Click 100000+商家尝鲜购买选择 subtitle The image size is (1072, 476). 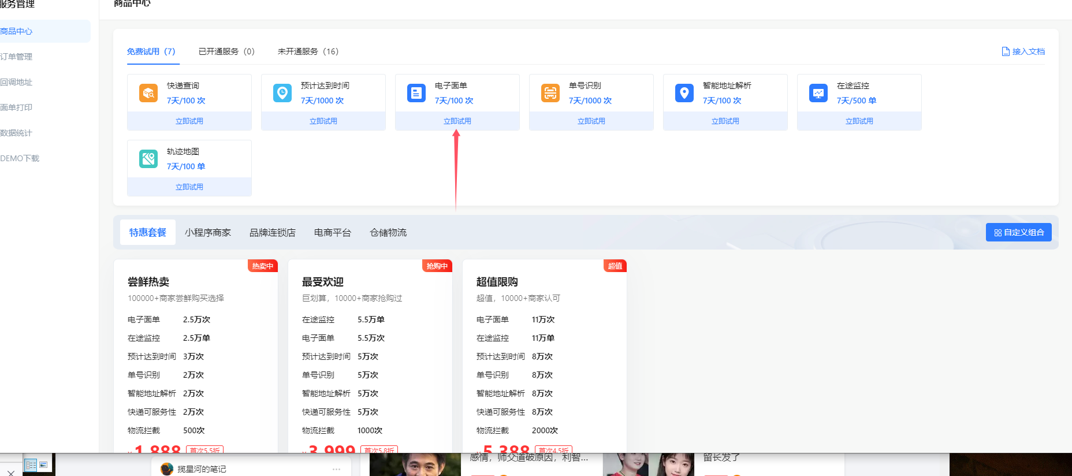click(x=176, y=298)
